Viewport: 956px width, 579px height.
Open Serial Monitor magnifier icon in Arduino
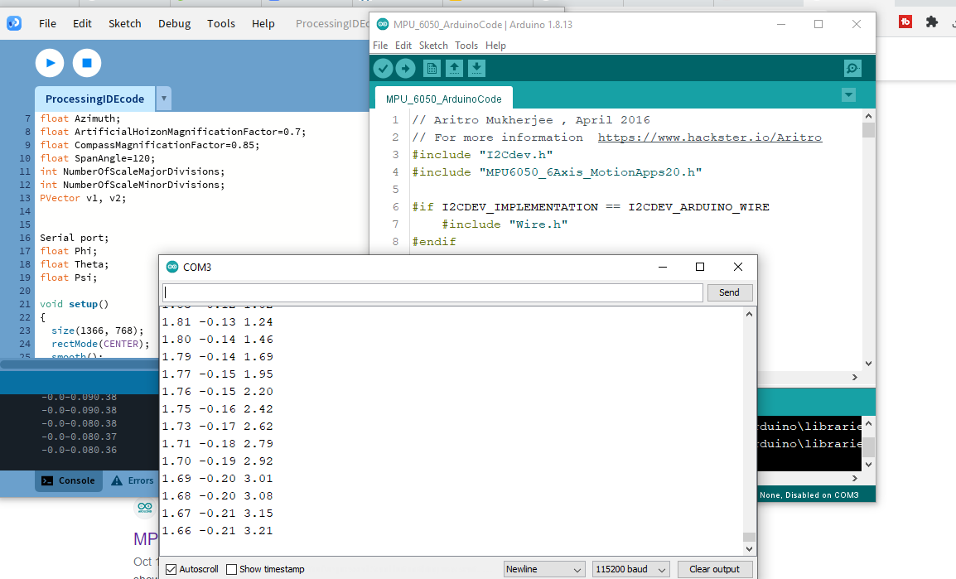click(853, 68)
